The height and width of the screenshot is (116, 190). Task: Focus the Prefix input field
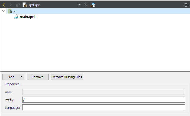(x=104, y=100)
